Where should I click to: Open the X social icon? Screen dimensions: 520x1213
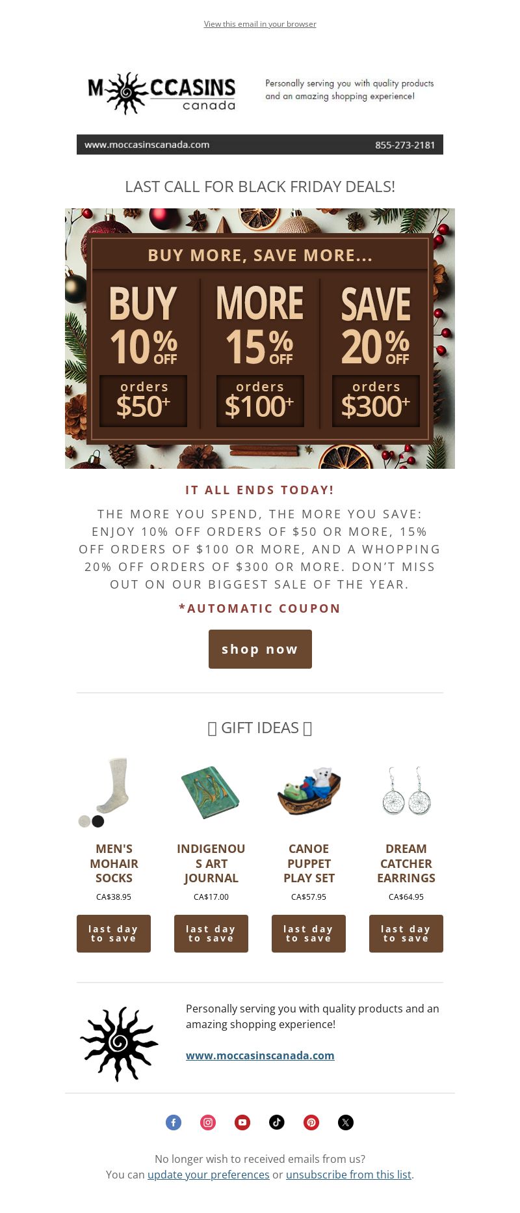(x=346, y=1122)
